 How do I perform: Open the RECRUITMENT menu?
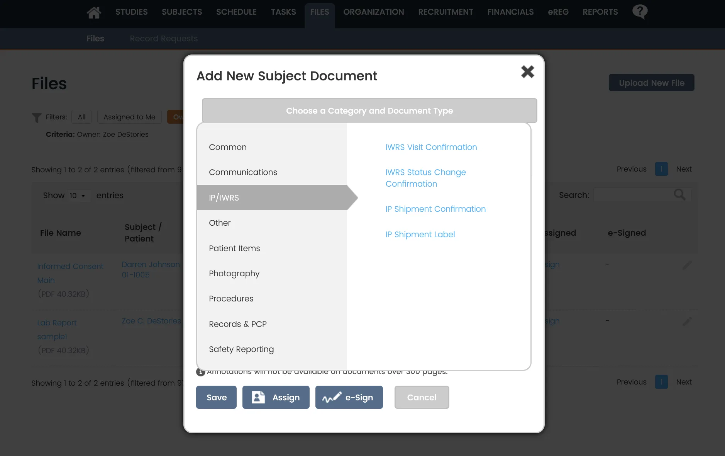click(x=446, y=12)
